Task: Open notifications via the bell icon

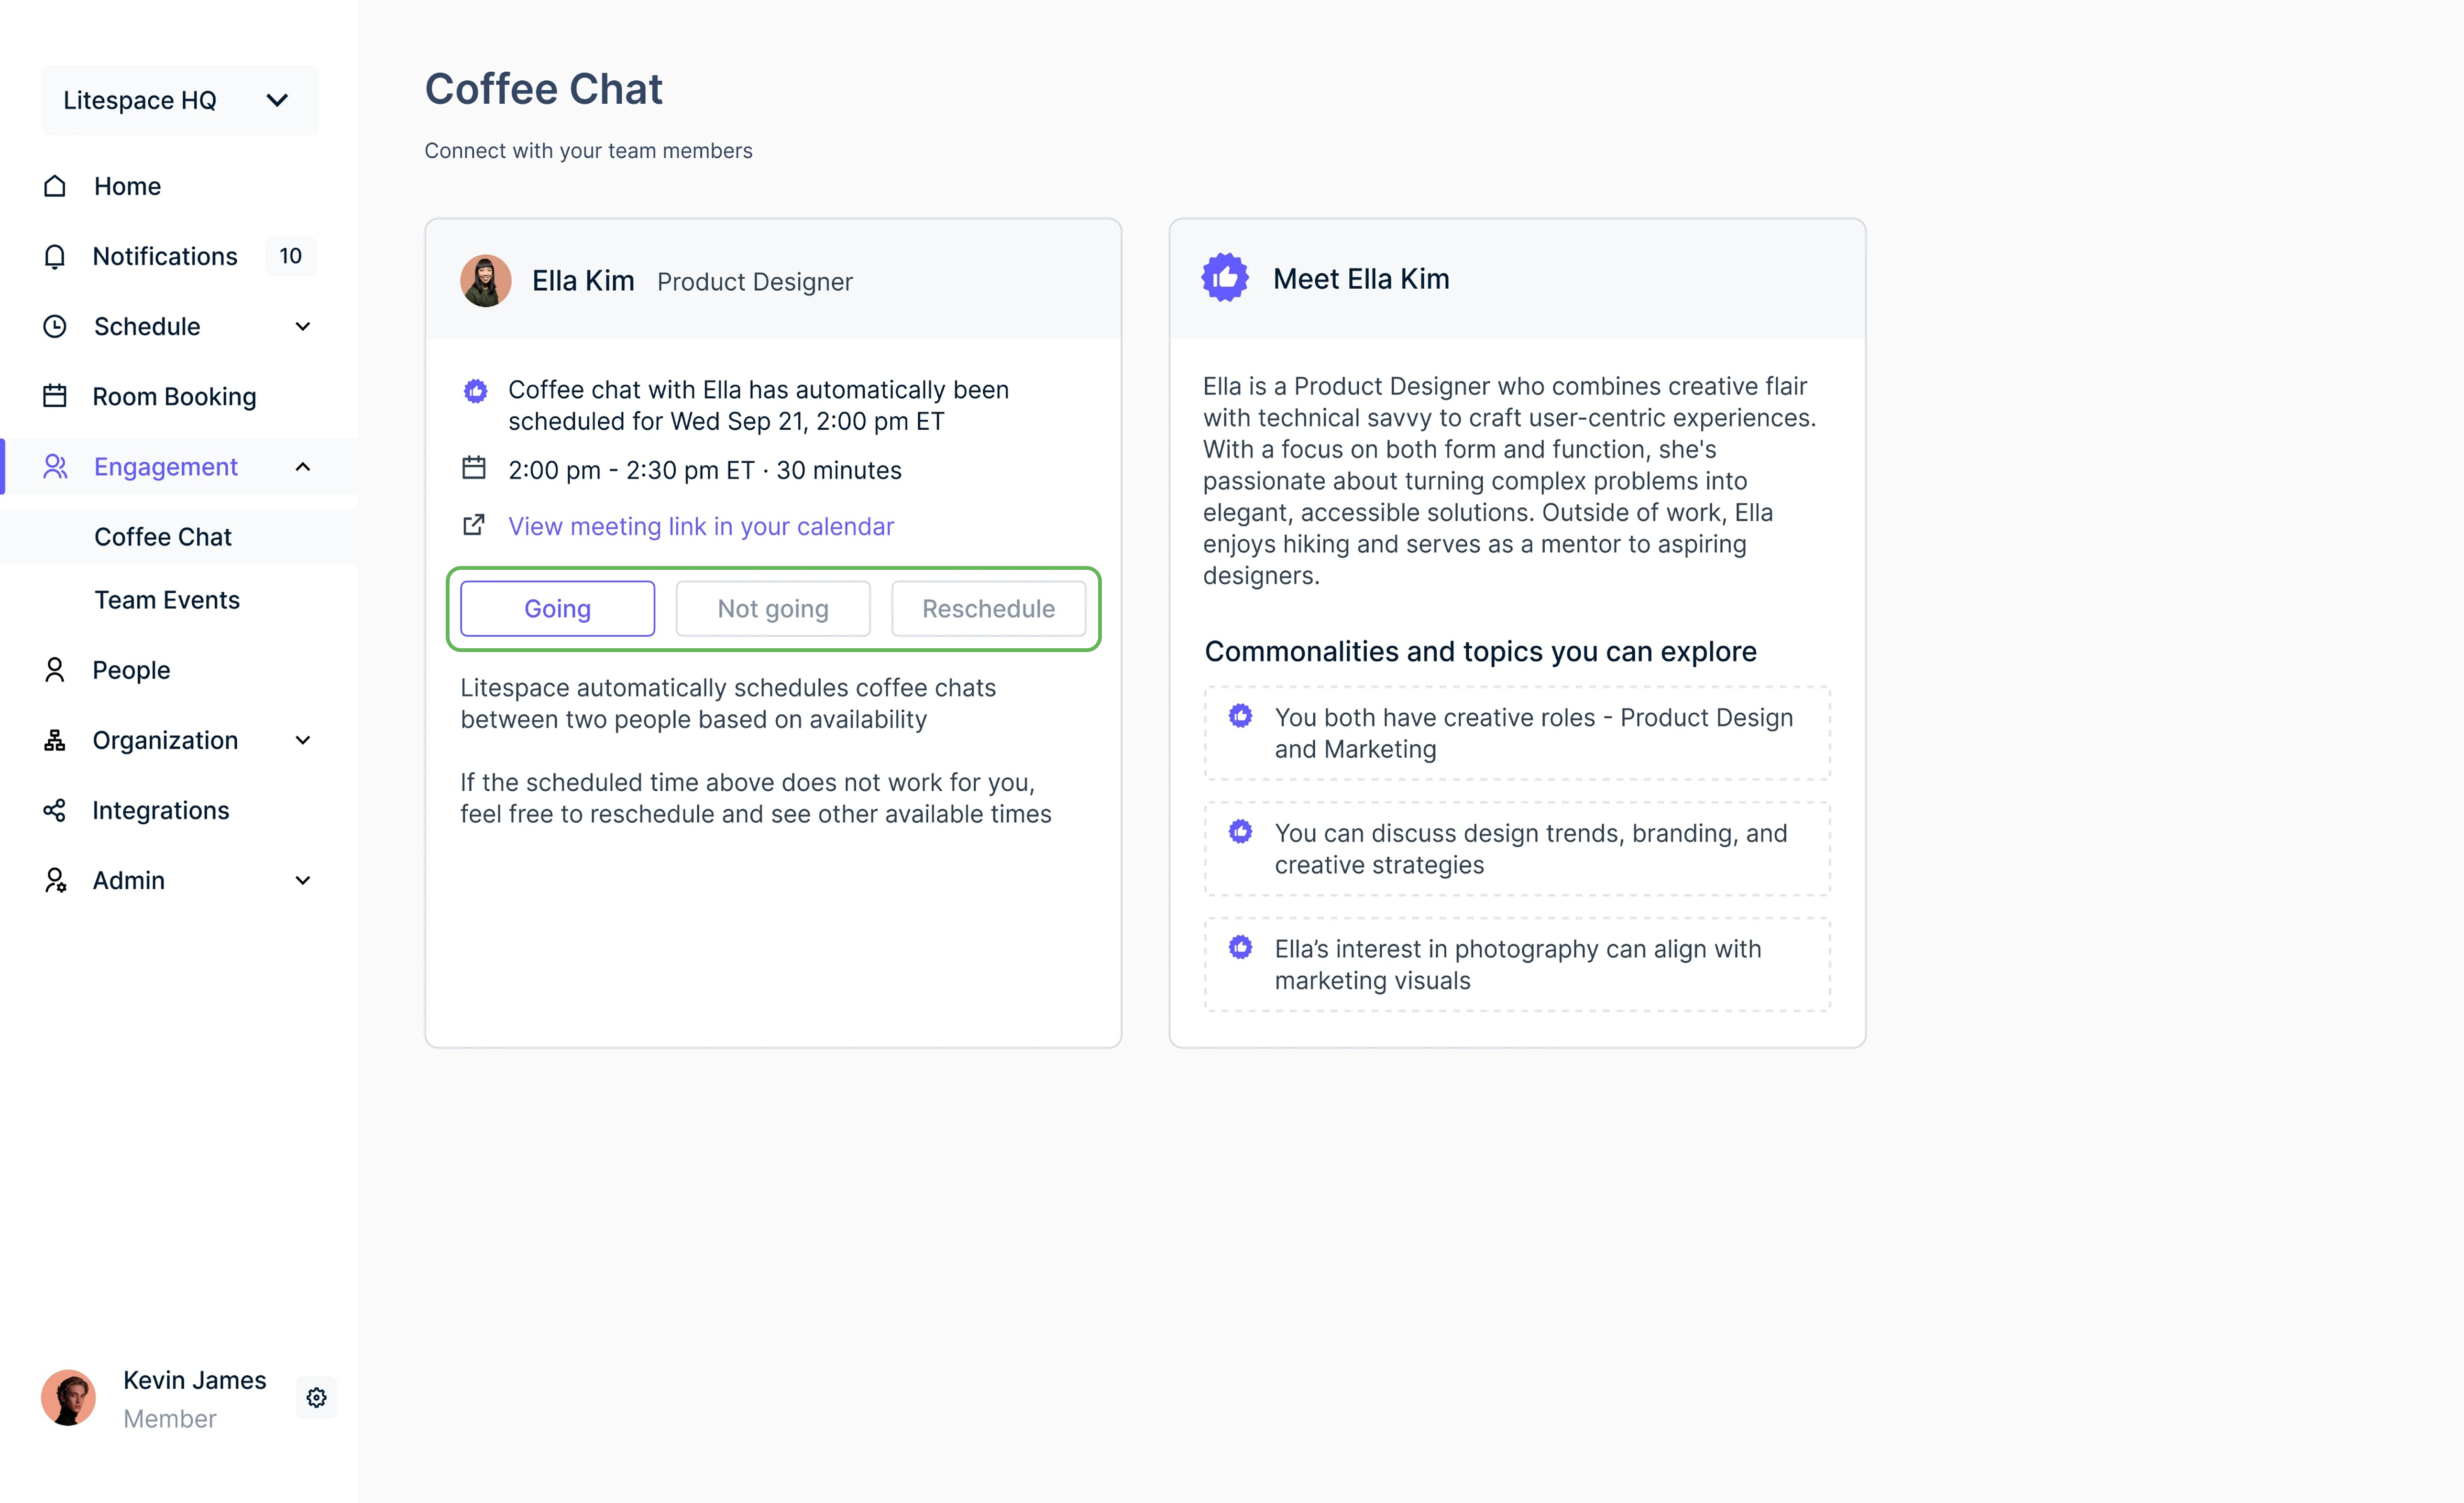Action: 55,256
